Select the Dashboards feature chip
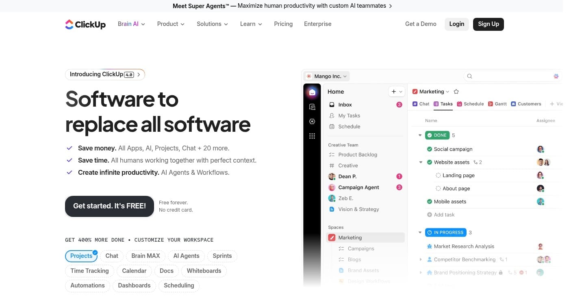 click(x=134, y=285)
